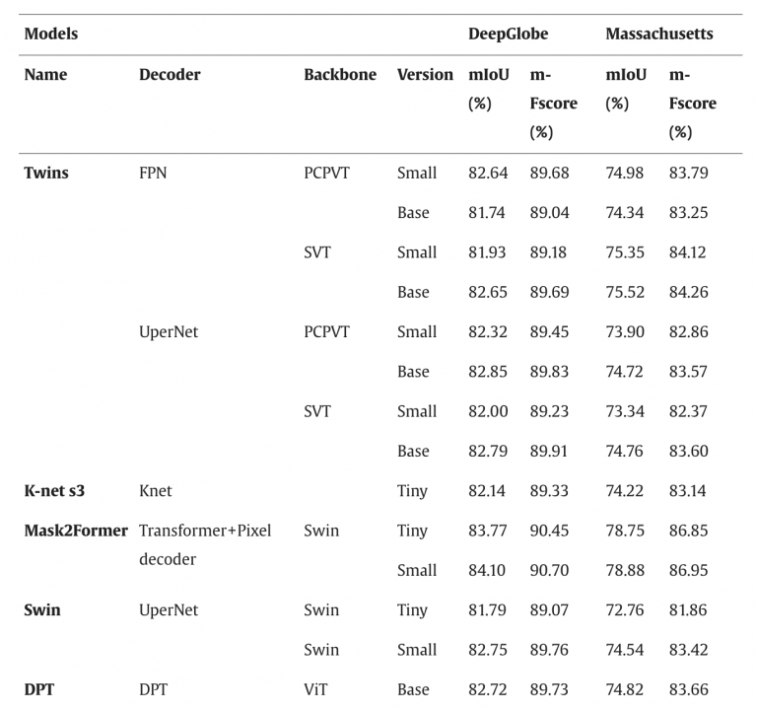757x711 pixels.
Task: Click the DPT model name in bold
Action: click(x=39, y=689)
